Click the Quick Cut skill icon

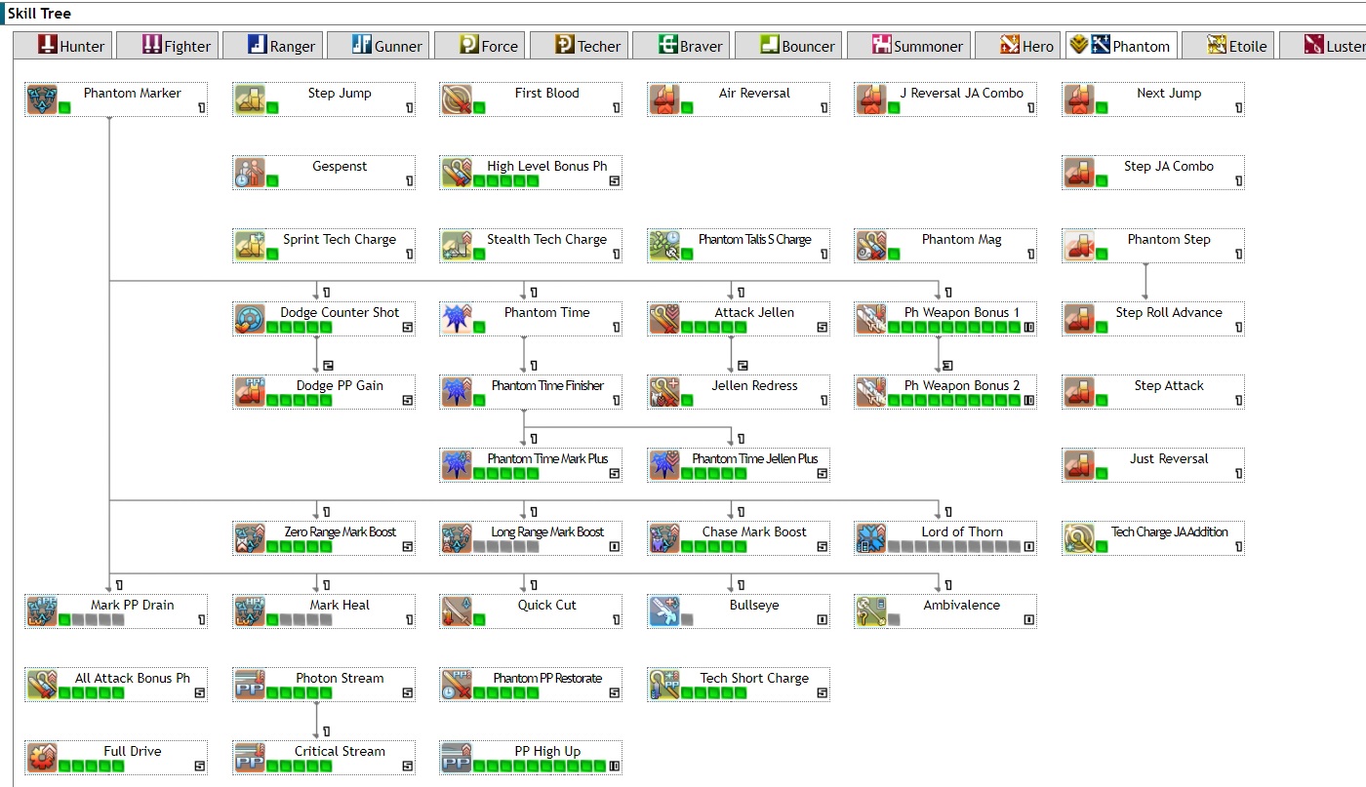[457, 611]
